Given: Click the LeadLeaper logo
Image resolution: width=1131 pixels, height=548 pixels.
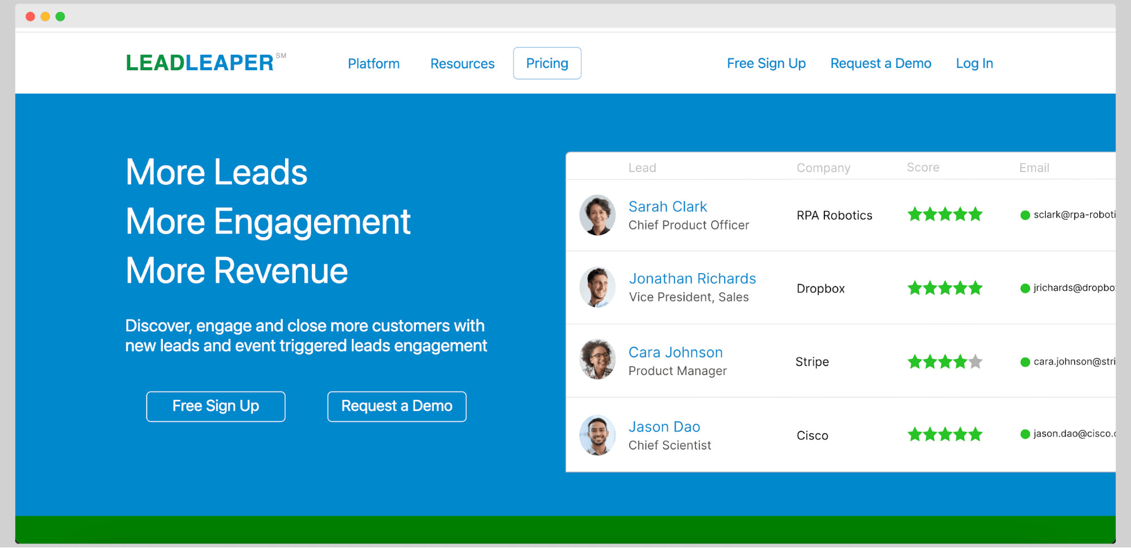Looking at the screenshot, I should point(200,63).
